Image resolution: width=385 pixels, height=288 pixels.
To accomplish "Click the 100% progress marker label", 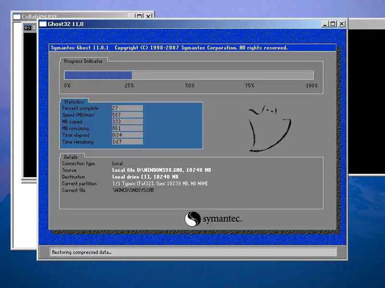I will tap(312, 85).
